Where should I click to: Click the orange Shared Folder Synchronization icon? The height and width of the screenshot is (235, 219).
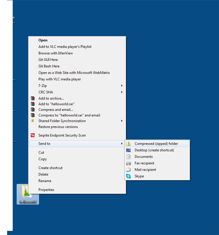pos(33,121)
